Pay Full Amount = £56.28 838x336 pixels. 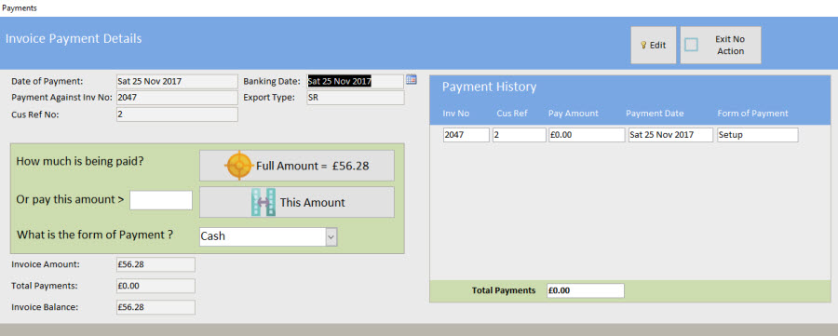[297, 166]
